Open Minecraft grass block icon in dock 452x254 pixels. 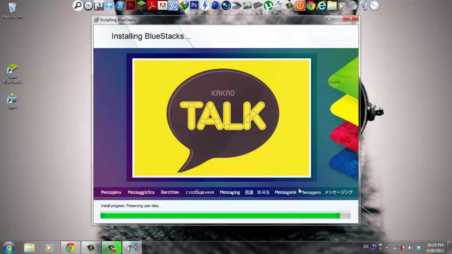141,5
